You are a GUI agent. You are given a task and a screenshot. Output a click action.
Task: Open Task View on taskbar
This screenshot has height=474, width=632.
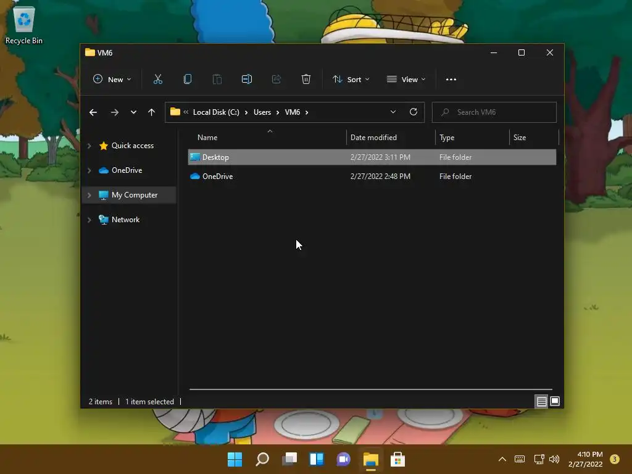pos(289,459)
